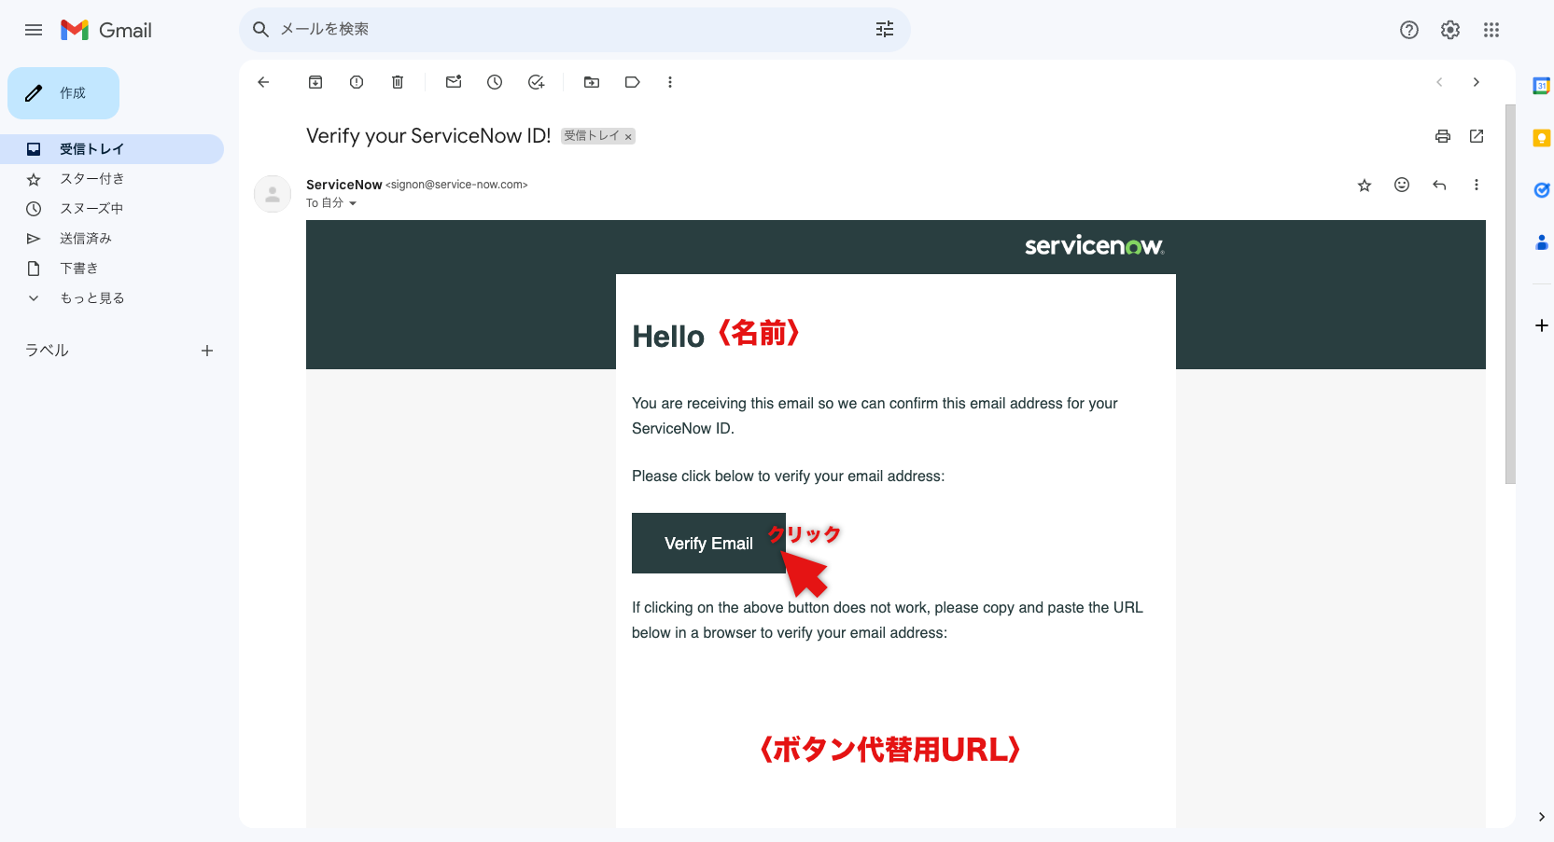Star the ServiceNow message
Image resolution: width=1554 pixels, height=842 pixels.
[1364, 185]
